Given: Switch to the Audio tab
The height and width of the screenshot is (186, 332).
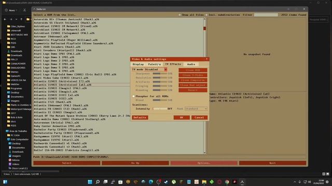Looking at the screenshot, I should (191, 64).
